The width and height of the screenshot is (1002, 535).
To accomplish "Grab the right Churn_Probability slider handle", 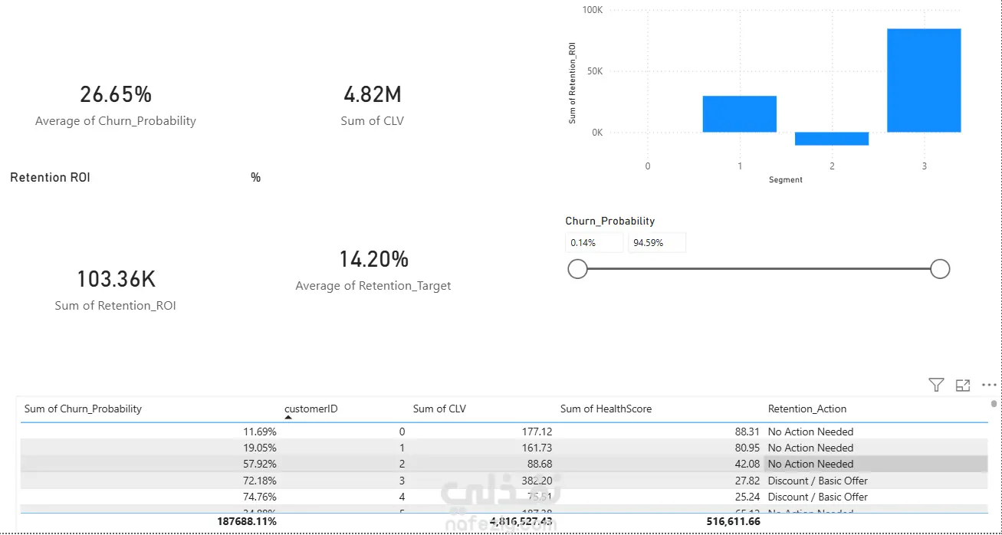I will [940, 269].
